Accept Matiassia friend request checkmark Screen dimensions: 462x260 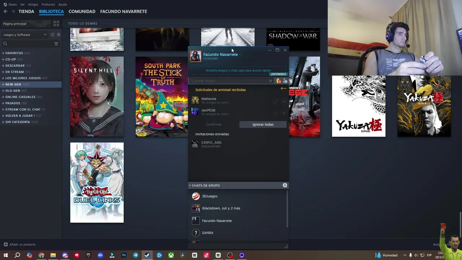click(x=276, y=101)
